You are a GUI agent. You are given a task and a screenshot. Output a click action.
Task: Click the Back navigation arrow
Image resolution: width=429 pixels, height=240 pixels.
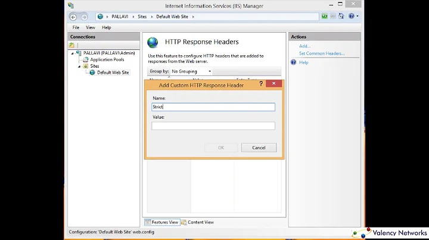click(x=73, y=17)
